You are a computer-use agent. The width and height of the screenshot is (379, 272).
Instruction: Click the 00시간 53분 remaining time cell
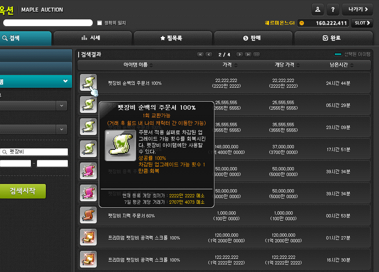point(338,216)
